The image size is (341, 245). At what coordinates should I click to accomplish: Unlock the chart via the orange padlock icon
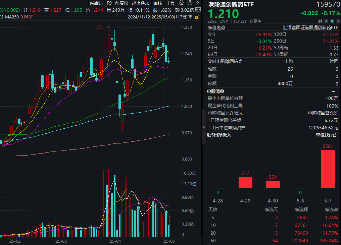[197, 17]
